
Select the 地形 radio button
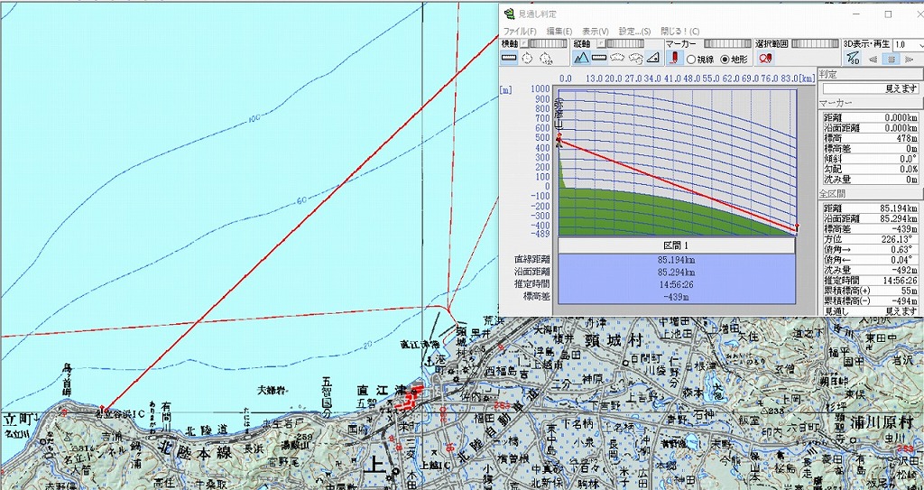725,60
